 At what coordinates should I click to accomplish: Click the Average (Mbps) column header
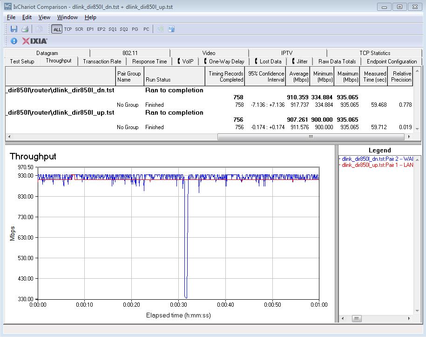(x=298, y=76)
